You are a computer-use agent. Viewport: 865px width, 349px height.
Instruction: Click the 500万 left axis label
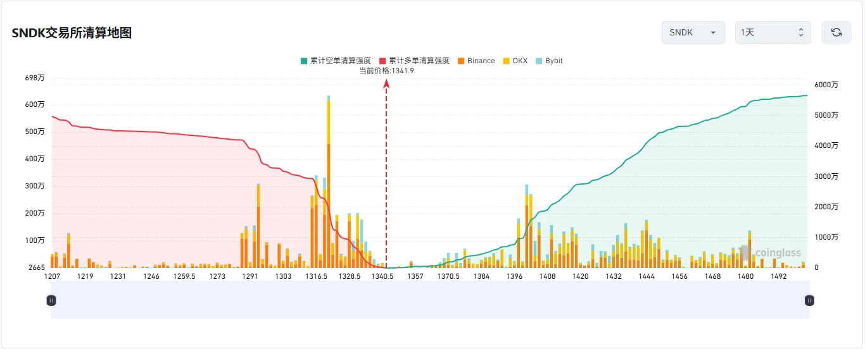[x=34, y=132]
